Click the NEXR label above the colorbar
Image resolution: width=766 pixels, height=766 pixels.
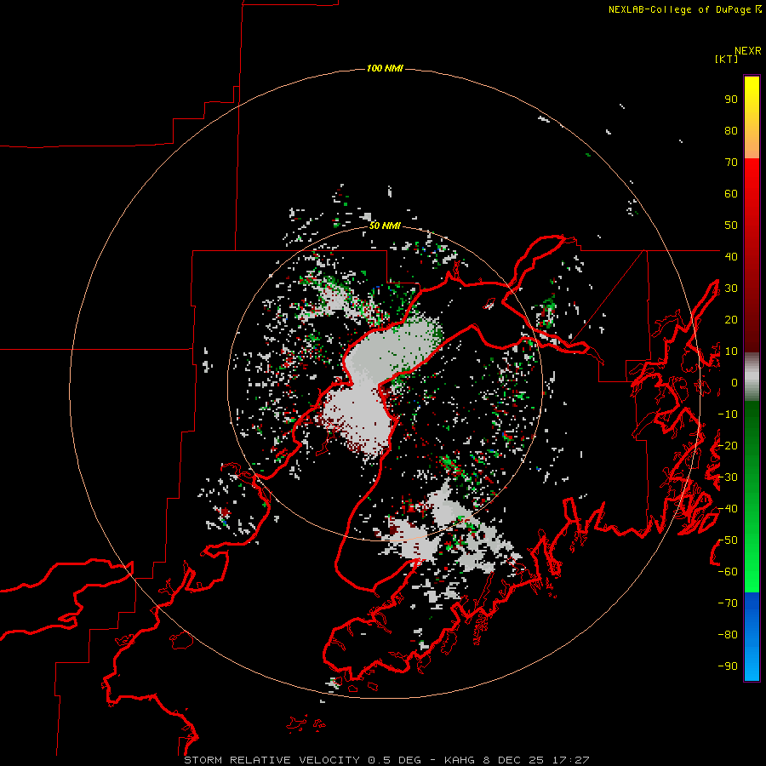tap(748, 51)
